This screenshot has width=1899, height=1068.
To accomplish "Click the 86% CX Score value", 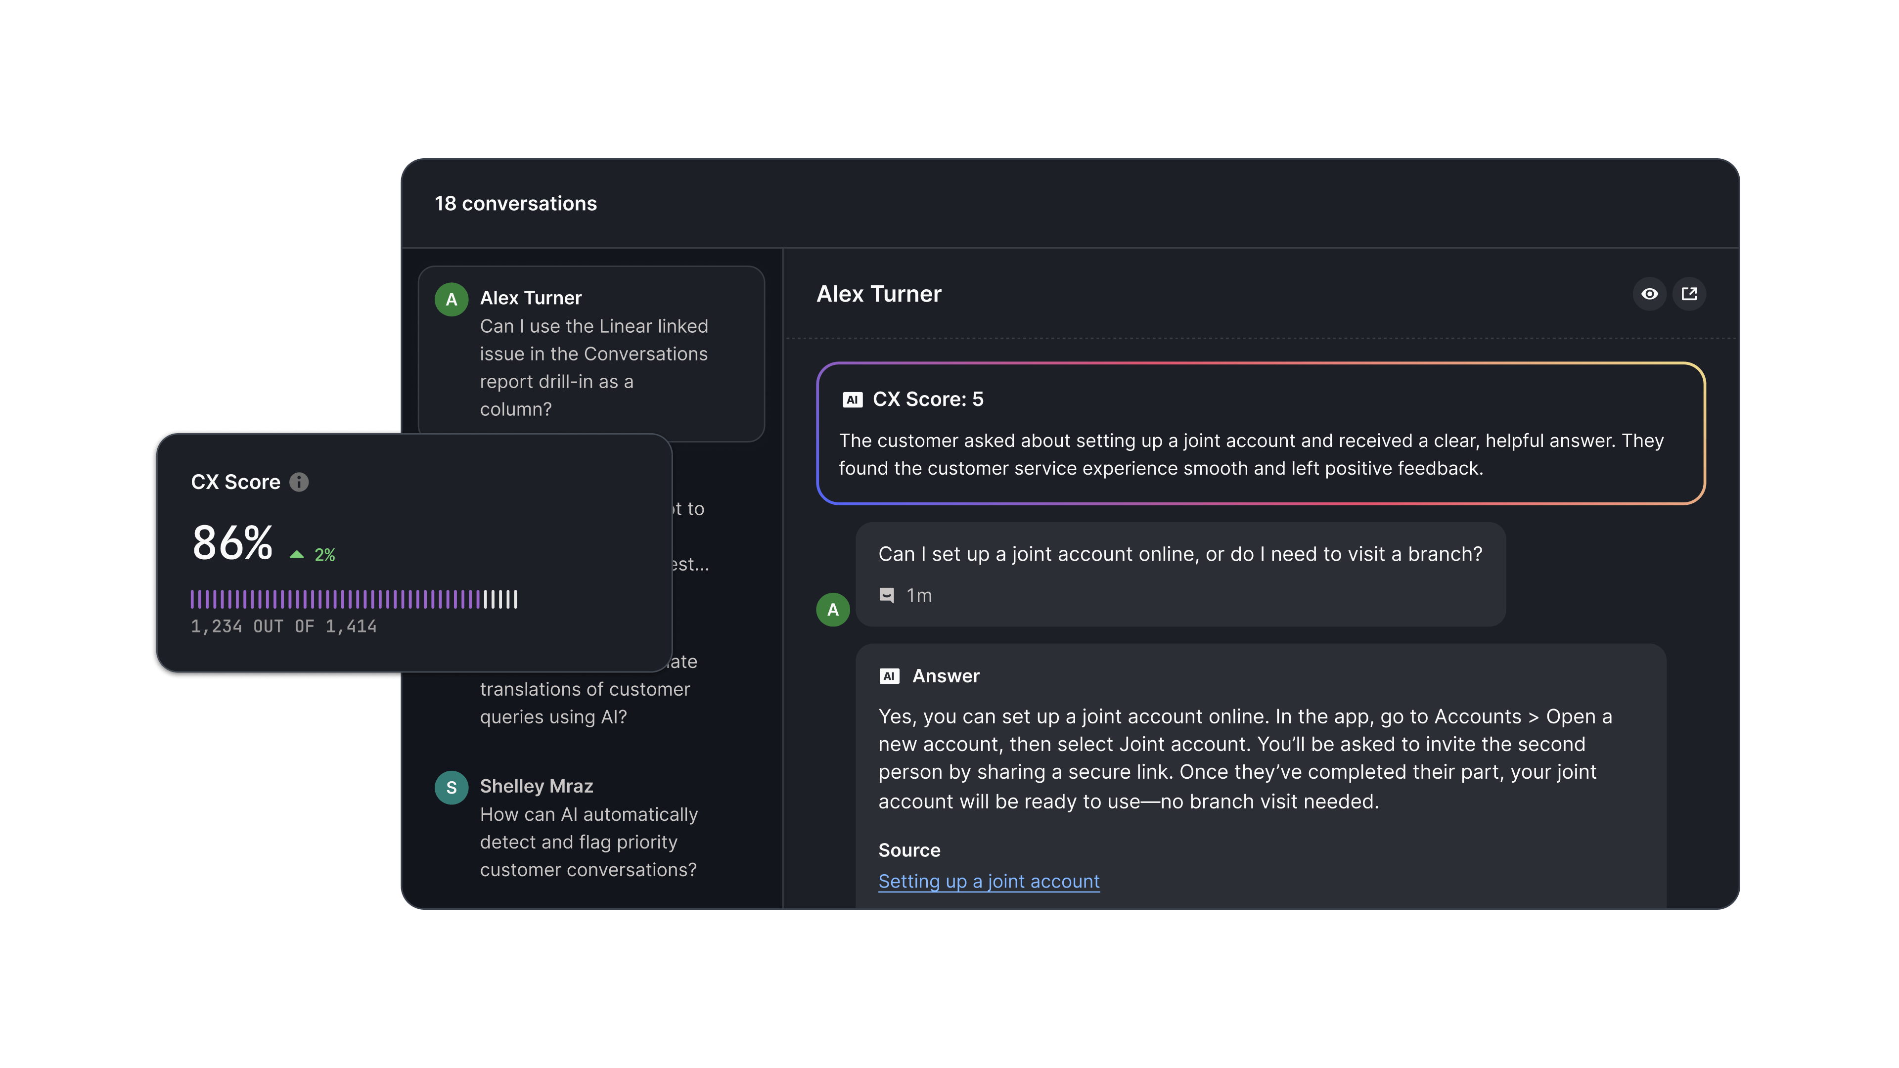I will coord(232,543).
